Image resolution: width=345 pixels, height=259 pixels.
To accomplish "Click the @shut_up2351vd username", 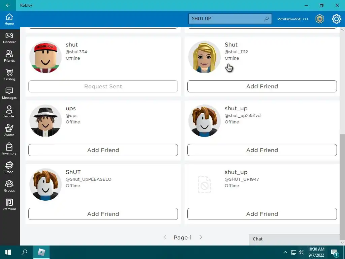I will click(x=243, y=115).
